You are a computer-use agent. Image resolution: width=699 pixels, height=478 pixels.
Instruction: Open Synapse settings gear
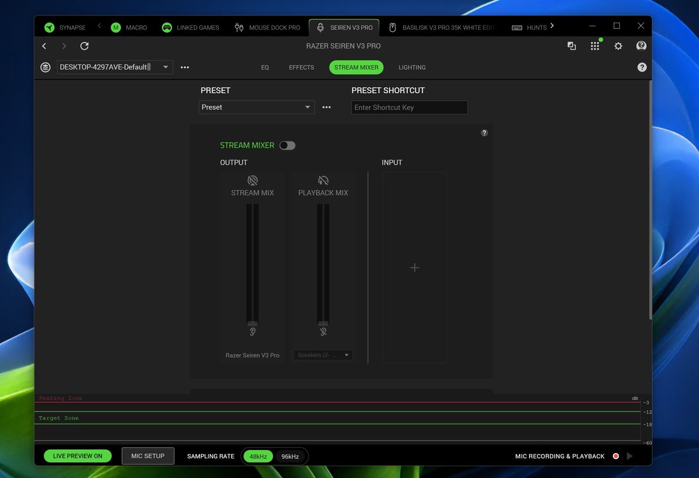(x=618, y=46)
